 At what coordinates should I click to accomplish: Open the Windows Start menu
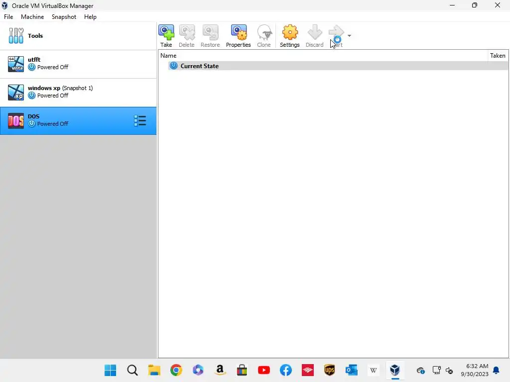(110, 370)
